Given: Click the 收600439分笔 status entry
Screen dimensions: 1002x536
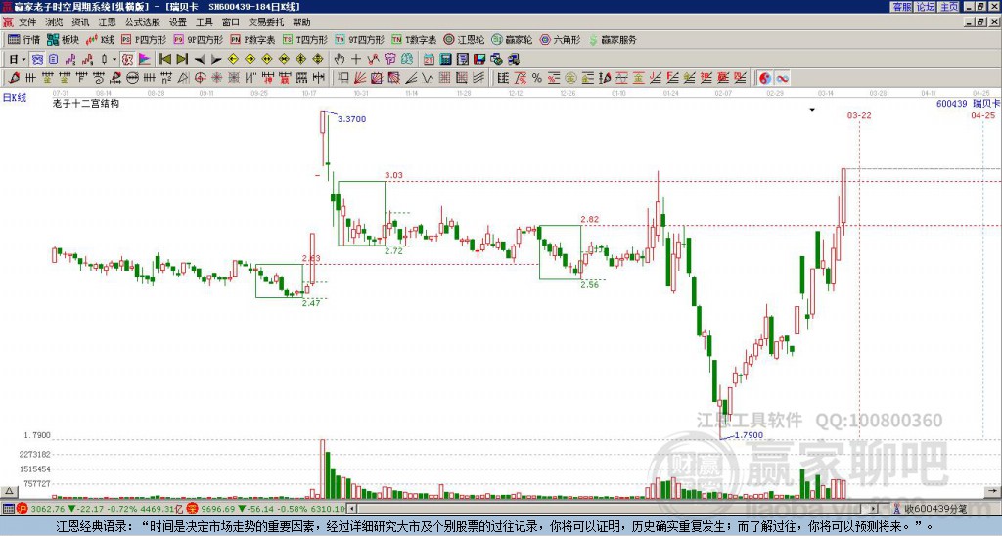Looking at the screenshot, I should [x=935, y=509].
